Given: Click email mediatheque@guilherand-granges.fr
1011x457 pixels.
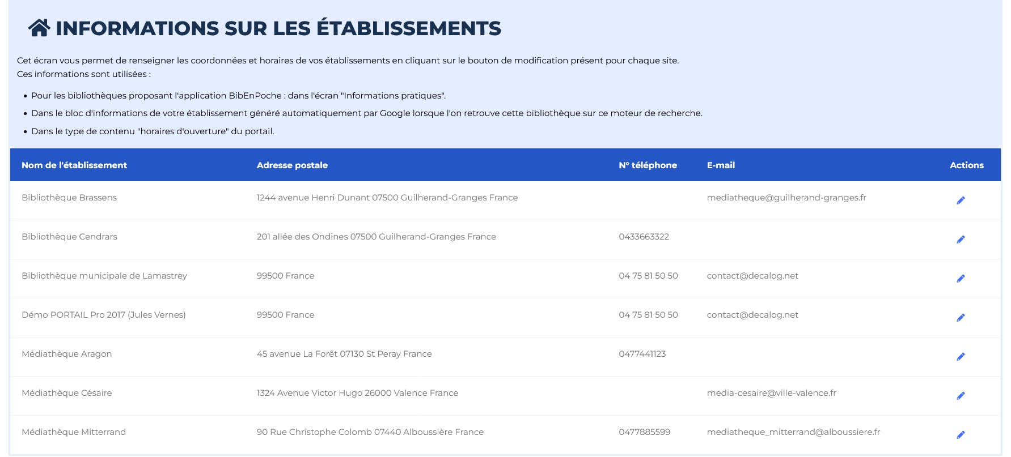Looking at the screenshot, I should (x=786, y=198).
